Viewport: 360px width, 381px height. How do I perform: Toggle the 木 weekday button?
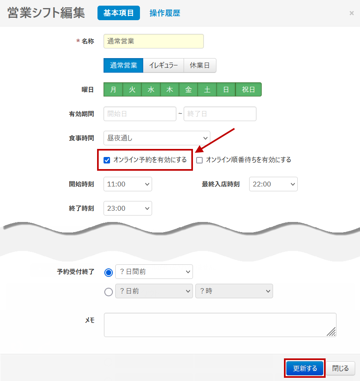point(169,90)
